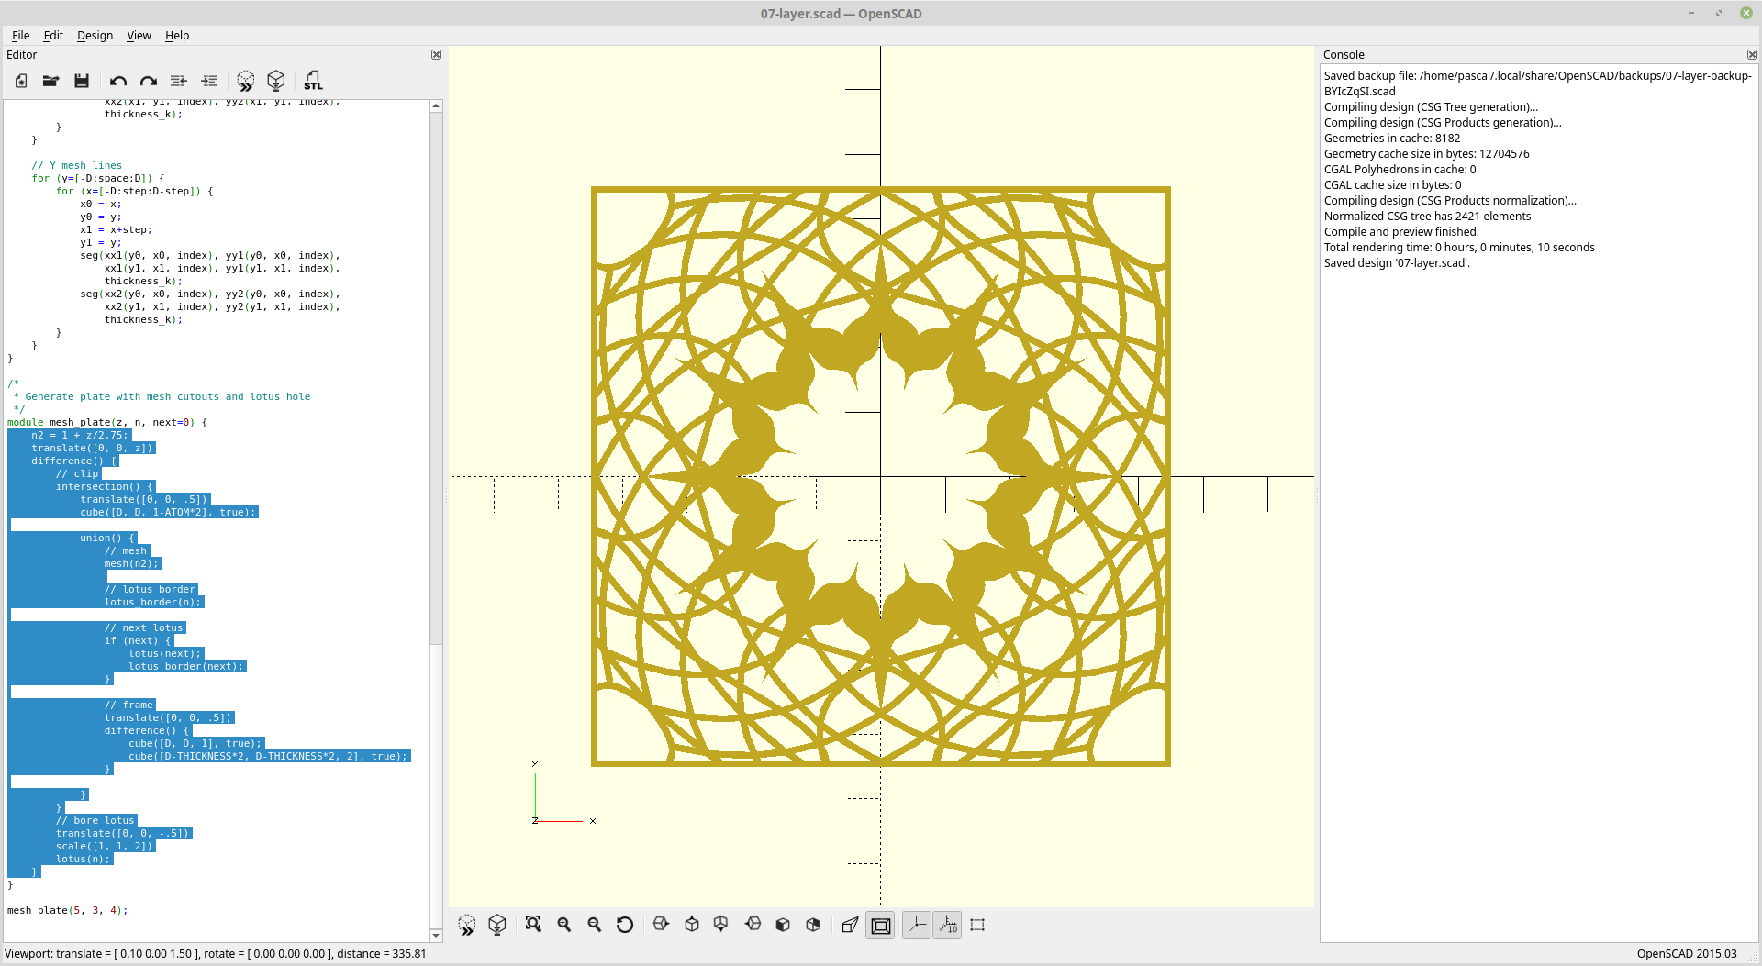Save the current design
This screenshot has height=966, width=1762.
[x=81, y=81]
